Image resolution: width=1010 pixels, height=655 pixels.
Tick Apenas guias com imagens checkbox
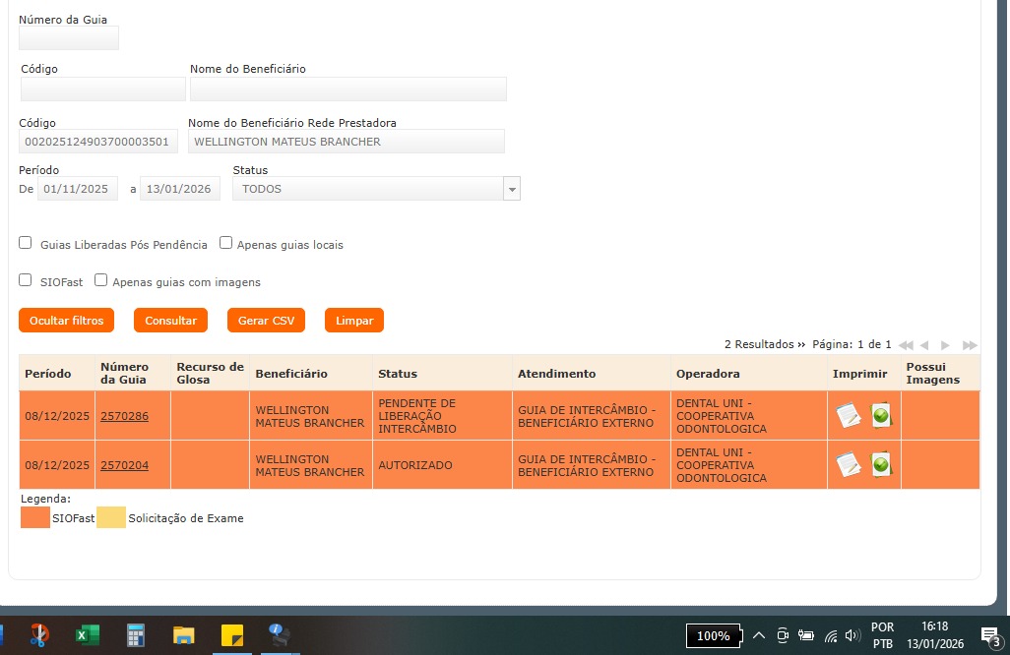pos(100,280)
